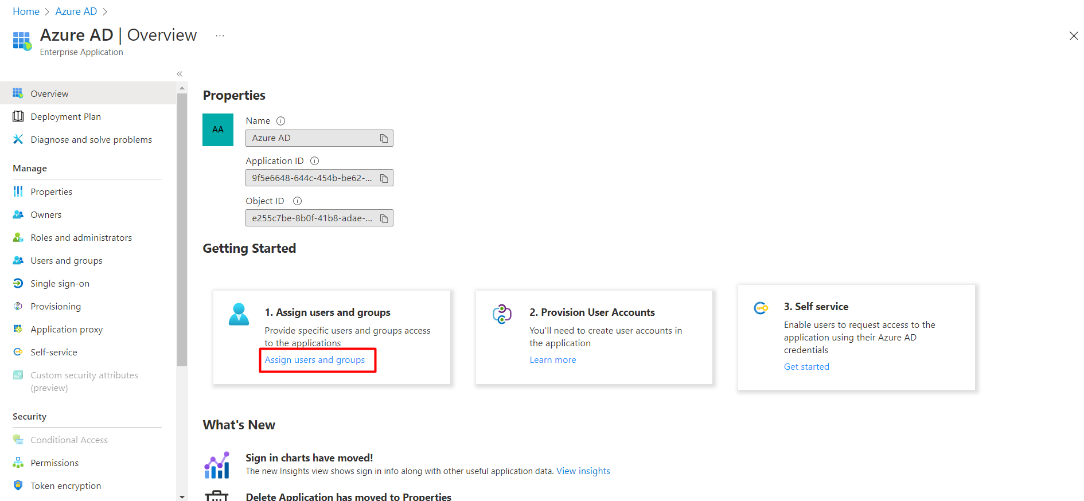Show info tooltip next to Application ID
This screenshot has width=1084, height=501.
[314, 161]
